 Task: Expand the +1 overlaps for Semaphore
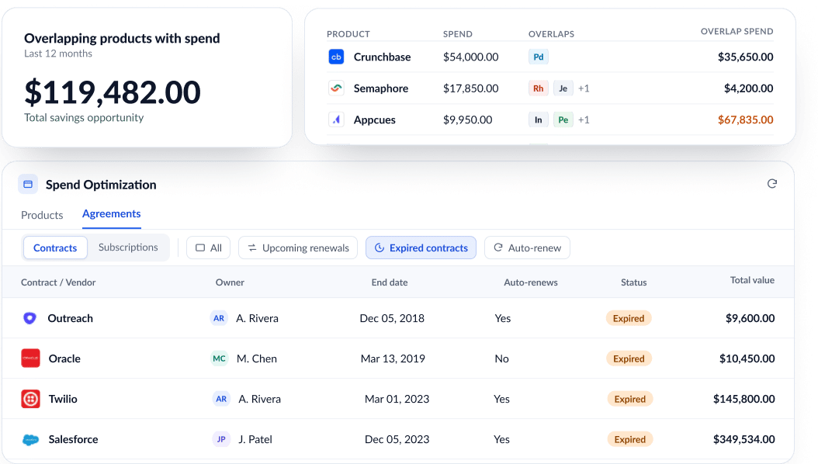point(584,88)
